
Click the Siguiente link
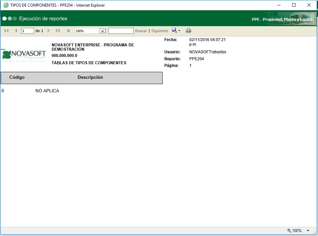160,31
